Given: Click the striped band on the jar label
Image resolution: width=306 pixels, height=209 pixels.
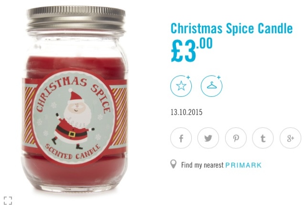Looking at the screenshot, I should pos(119,116).
